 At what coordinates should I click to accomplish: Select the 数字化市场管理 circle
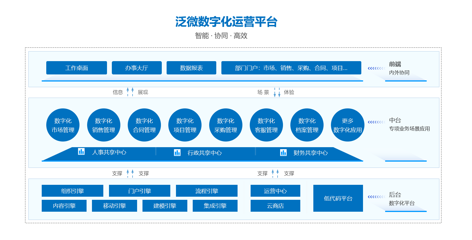click(x=63, y=125)
